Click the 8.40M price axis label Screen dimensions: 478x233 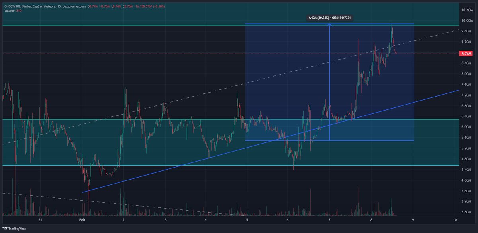pos(467,63)
